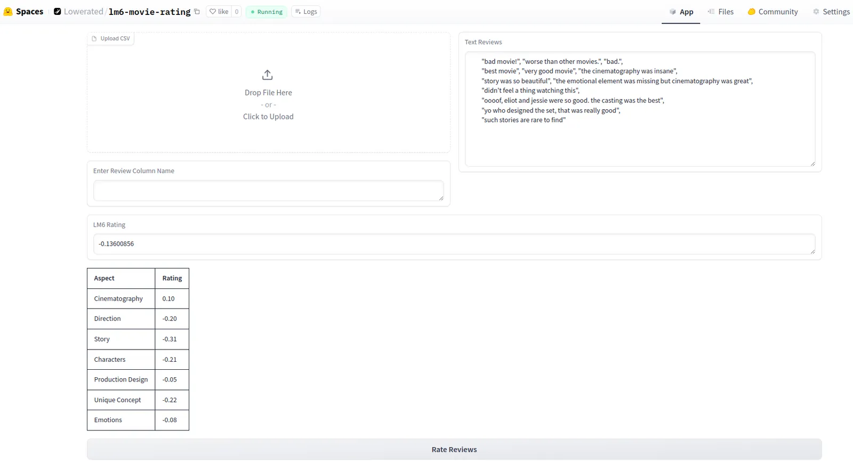The image size is (853, 463).
Task: Click the Running status badge
Action: tap(267, 12)
